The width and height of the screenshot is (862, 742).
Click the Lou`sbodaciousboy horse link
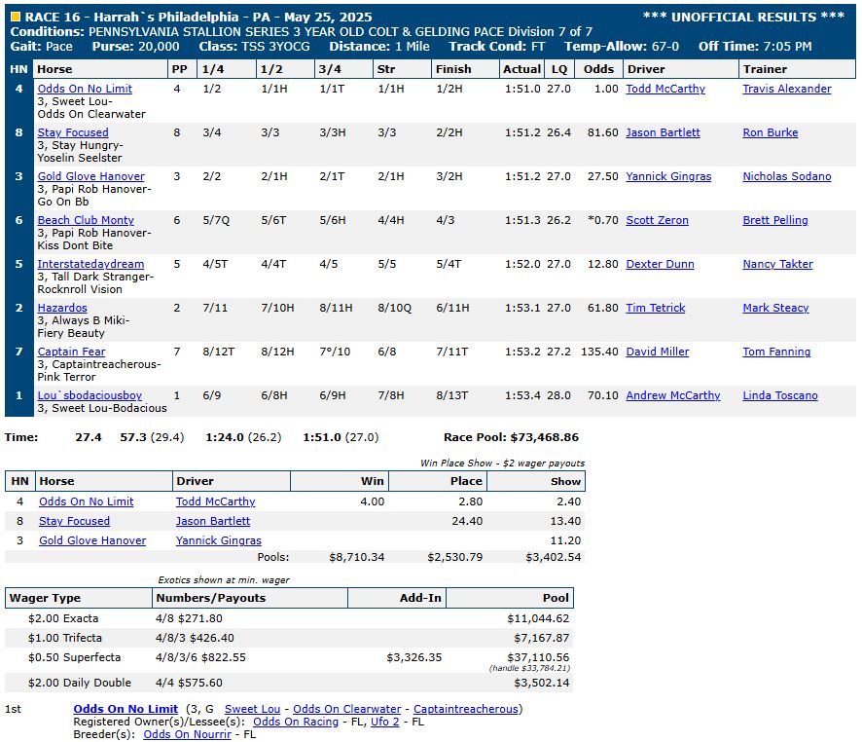(90, 395)
